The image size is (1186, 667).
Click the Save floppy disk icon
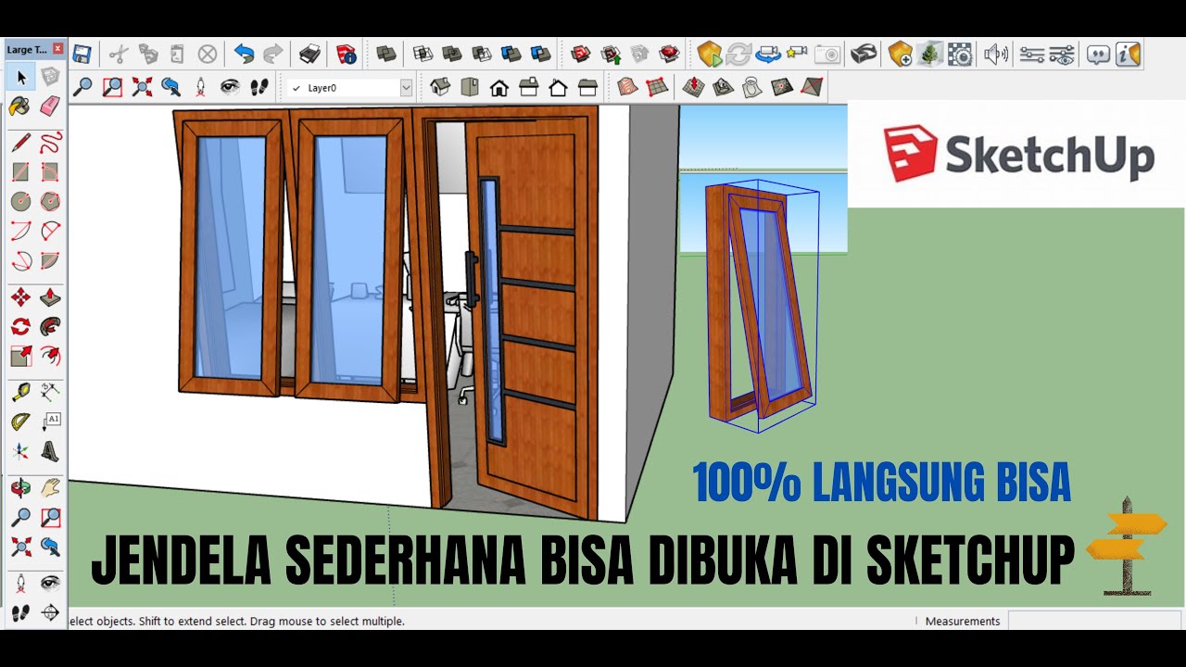coord(82,54)
